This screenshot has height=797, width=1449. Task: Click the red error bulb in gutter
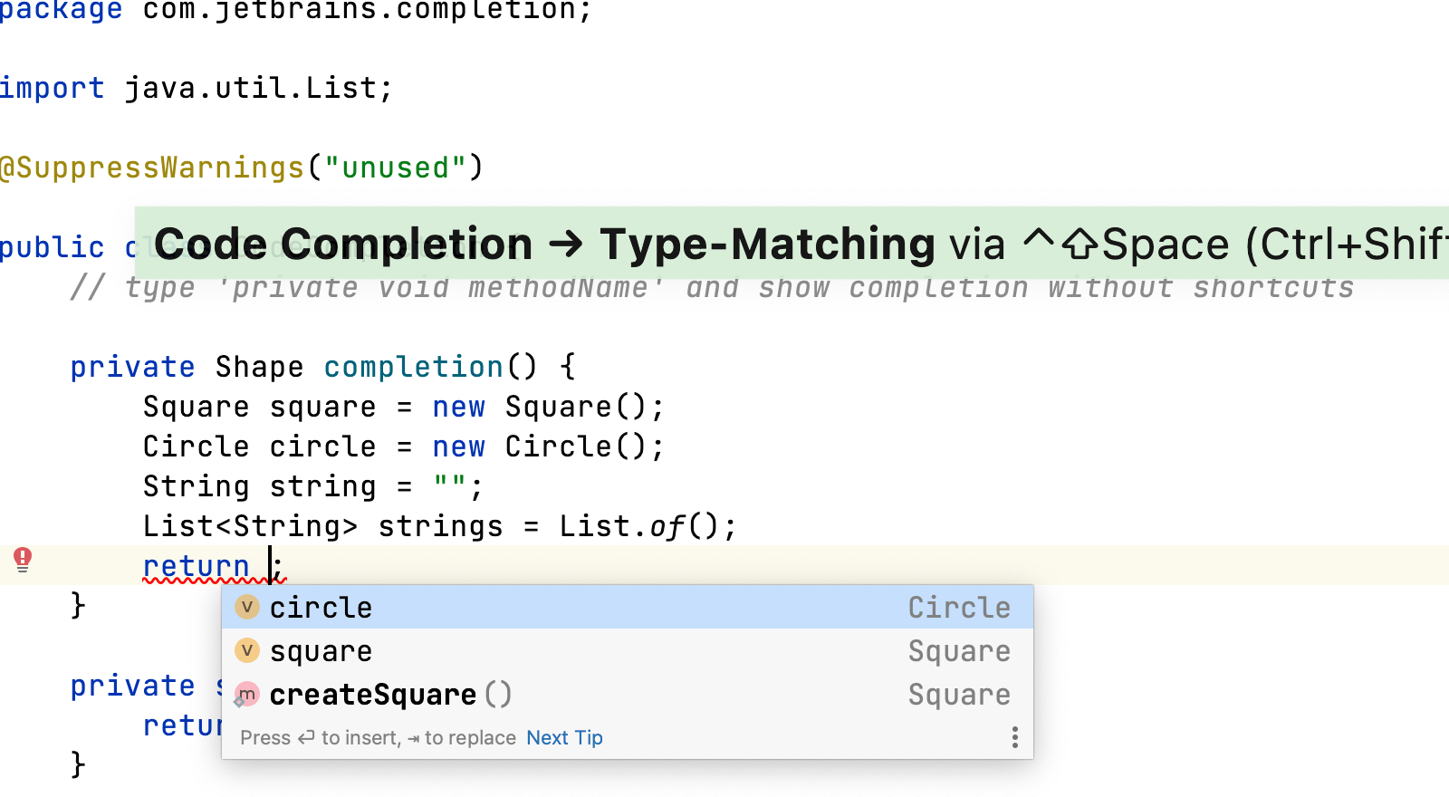tap(23, 560)
